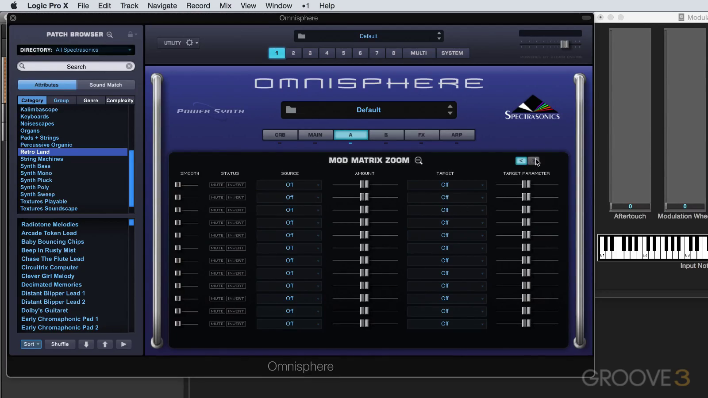Screen dimensions: 708x398
Task: Open the Source dropdown in the fourth row
Action: 289,223
